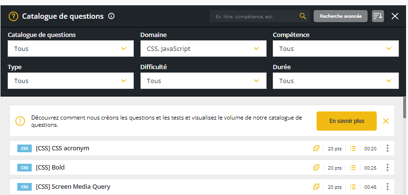
Task: Click 20 pts on Bold row
Action: pyautogui.click(x=334, y=168)
